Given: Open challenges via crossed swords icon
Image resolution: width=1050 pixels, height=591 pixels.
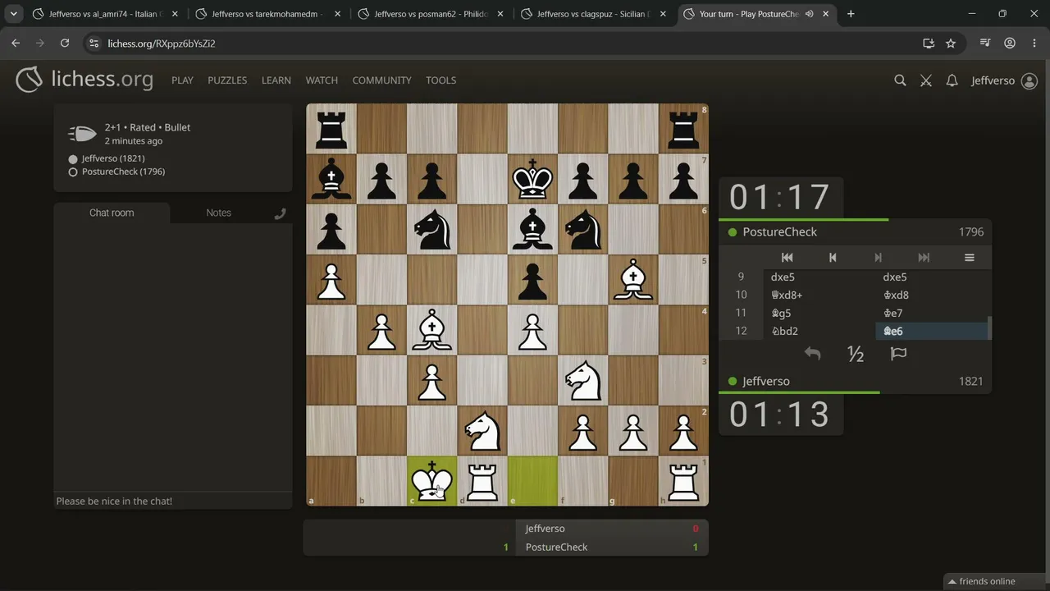Looking at the screenshot, I should coord(926,80).
